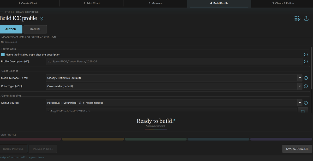The image size is (313, 161).
Task: Click the colprof output console area
Action: [x=156, y=158]
